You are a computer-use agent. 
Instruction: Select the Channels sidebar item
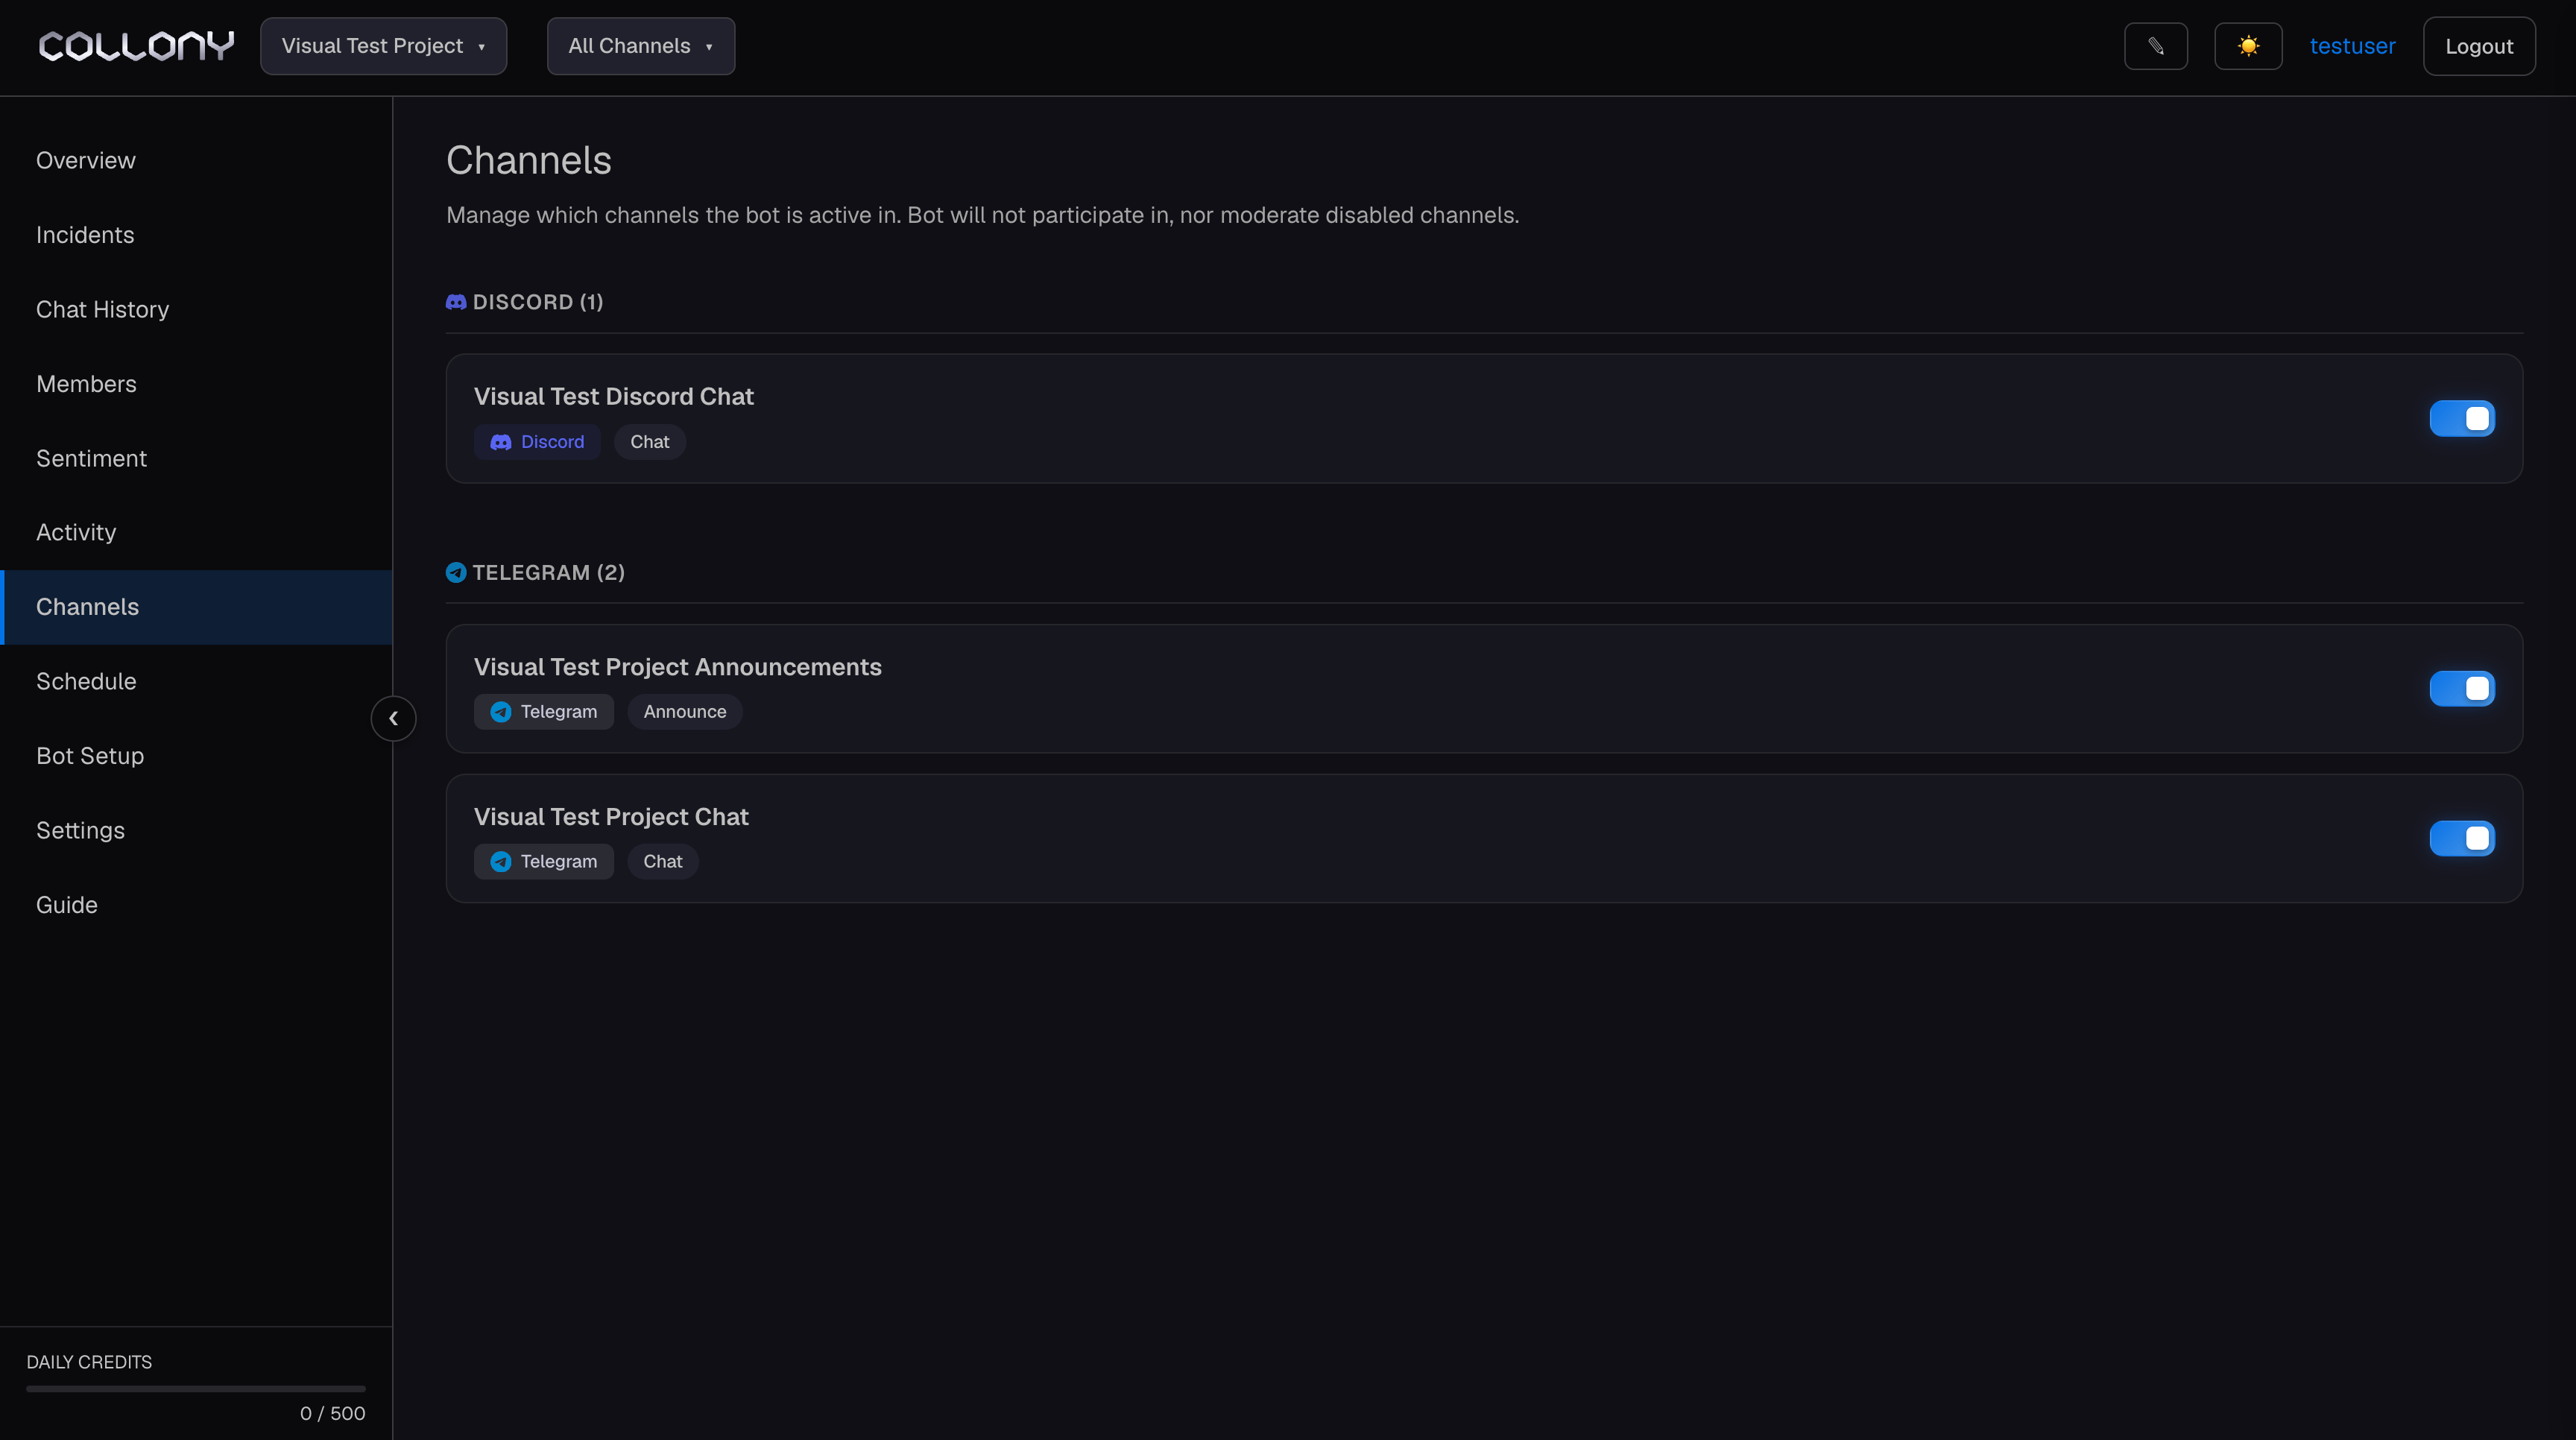196,607
